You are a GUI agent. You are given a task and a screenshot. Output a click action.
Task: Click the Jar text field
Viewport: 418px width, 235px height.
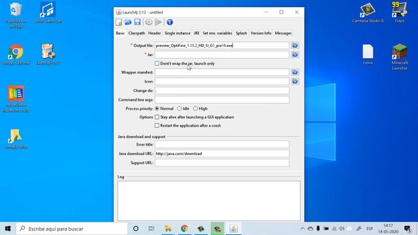click(222, 55)
